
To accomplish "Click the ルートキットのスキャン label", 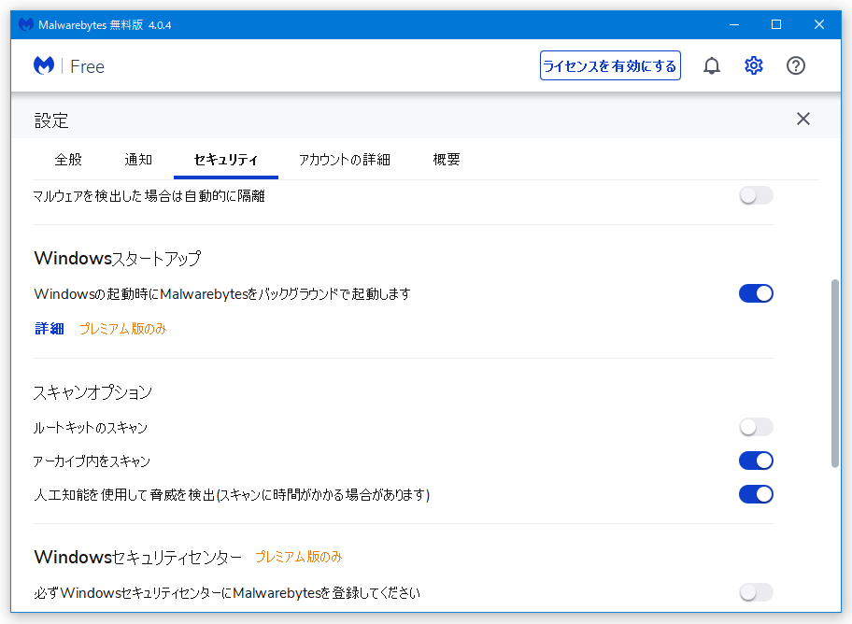I will (91, 428).
